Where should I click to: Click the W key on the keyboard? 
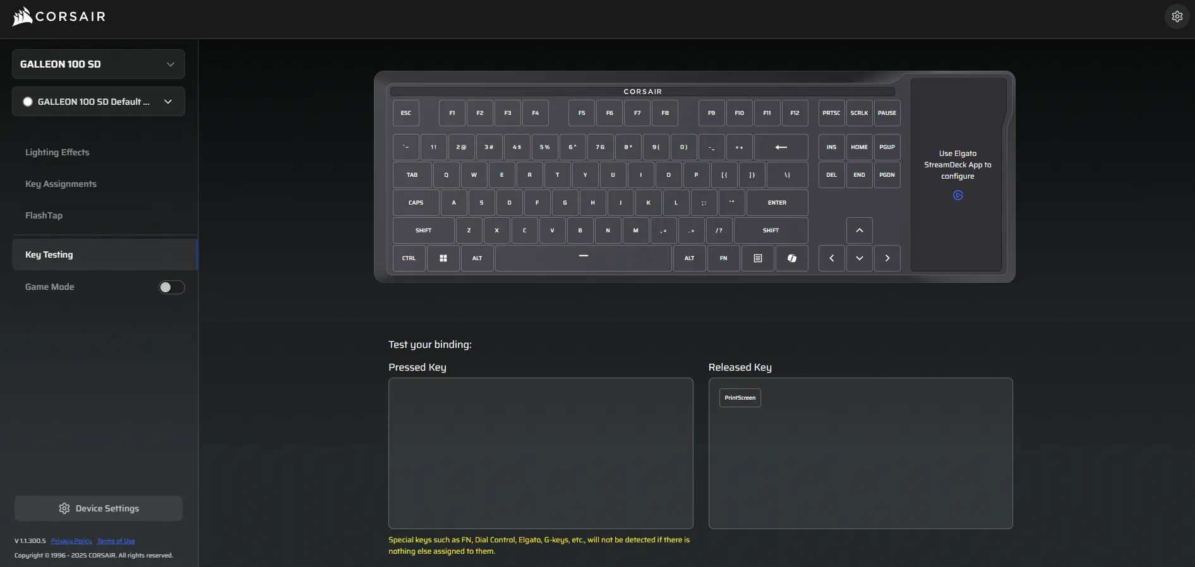(x=474, y=175)
